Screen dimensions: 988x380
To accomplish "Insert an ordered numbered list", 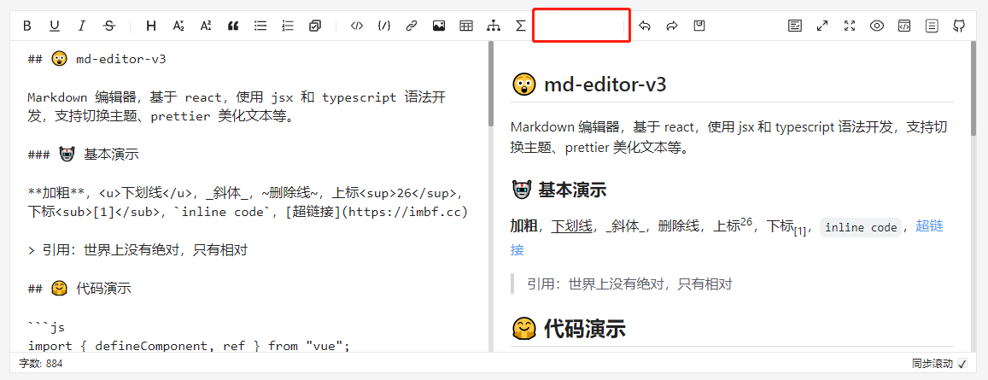I will point(288,26).
